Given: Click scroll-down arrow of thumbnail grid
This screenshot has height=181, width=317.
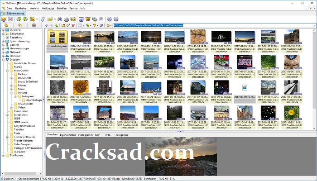Looking at the screenshot, I should point(314,129).
